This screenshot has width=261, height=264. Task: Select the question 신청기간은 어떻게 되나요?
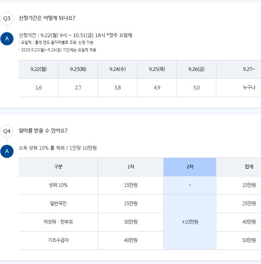[x=47, y=18]
